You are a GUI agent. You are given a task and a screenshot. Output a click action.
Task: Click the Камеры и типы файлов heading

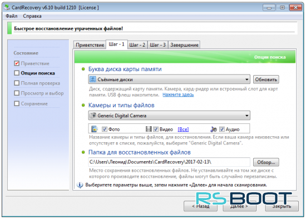[121, 105]
